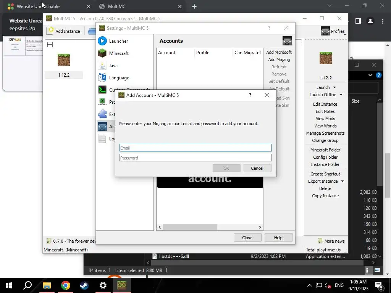391x293 pixels.
Task: Open the browser side panel icon
Action: coord(358,21)
